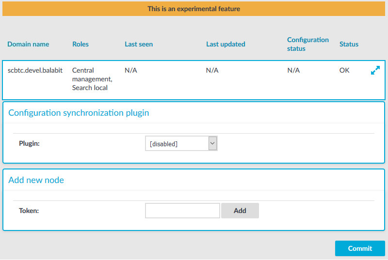Sort by Roles column header
Screen dimensions: 388x260
click(81, 44)
